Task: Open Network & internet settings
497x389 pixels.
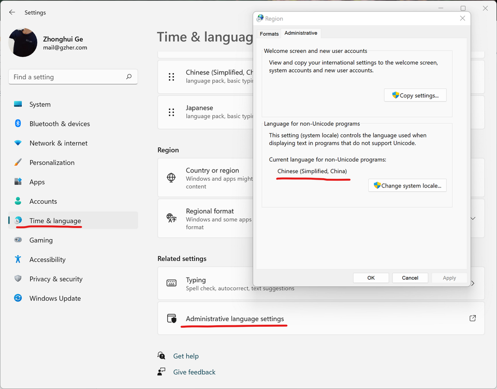Action: [x=58, y=143]
